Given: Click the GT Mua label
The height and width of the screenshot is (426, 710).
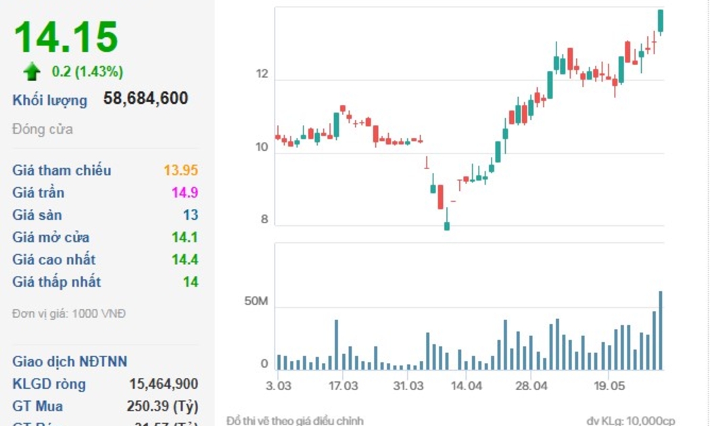Looking at the screenshot, I should pos(38,406).
